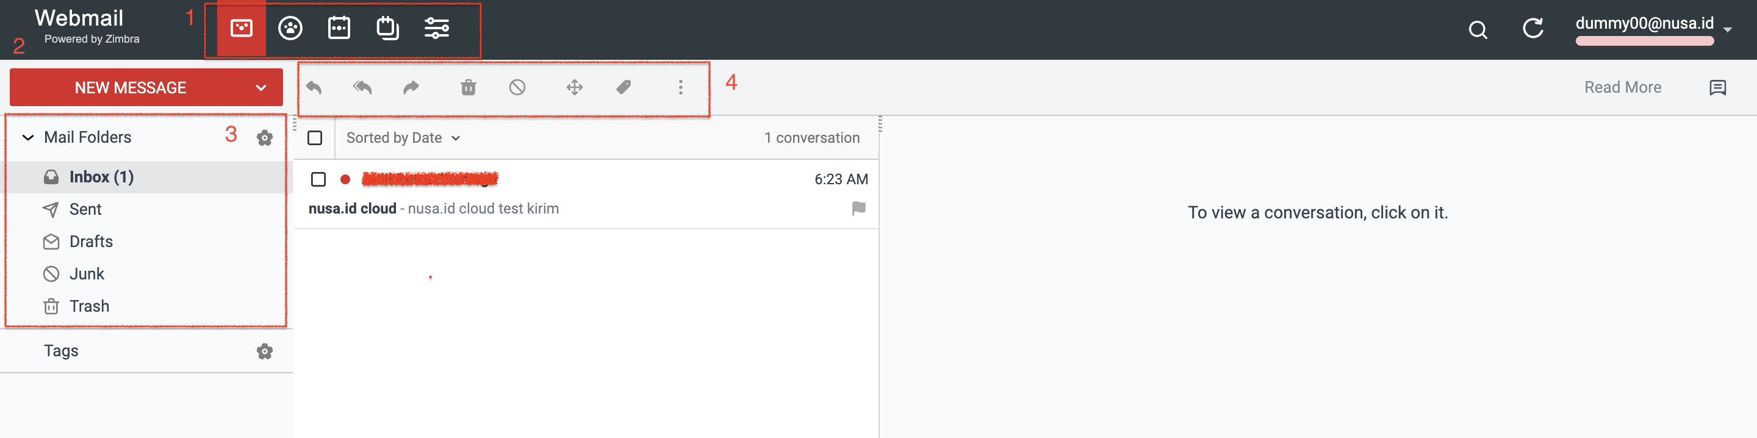The width and height of the screenshot is (1757, 438).
Task: Click the Mark as Spam icon
Action: [x=518, y=87]
